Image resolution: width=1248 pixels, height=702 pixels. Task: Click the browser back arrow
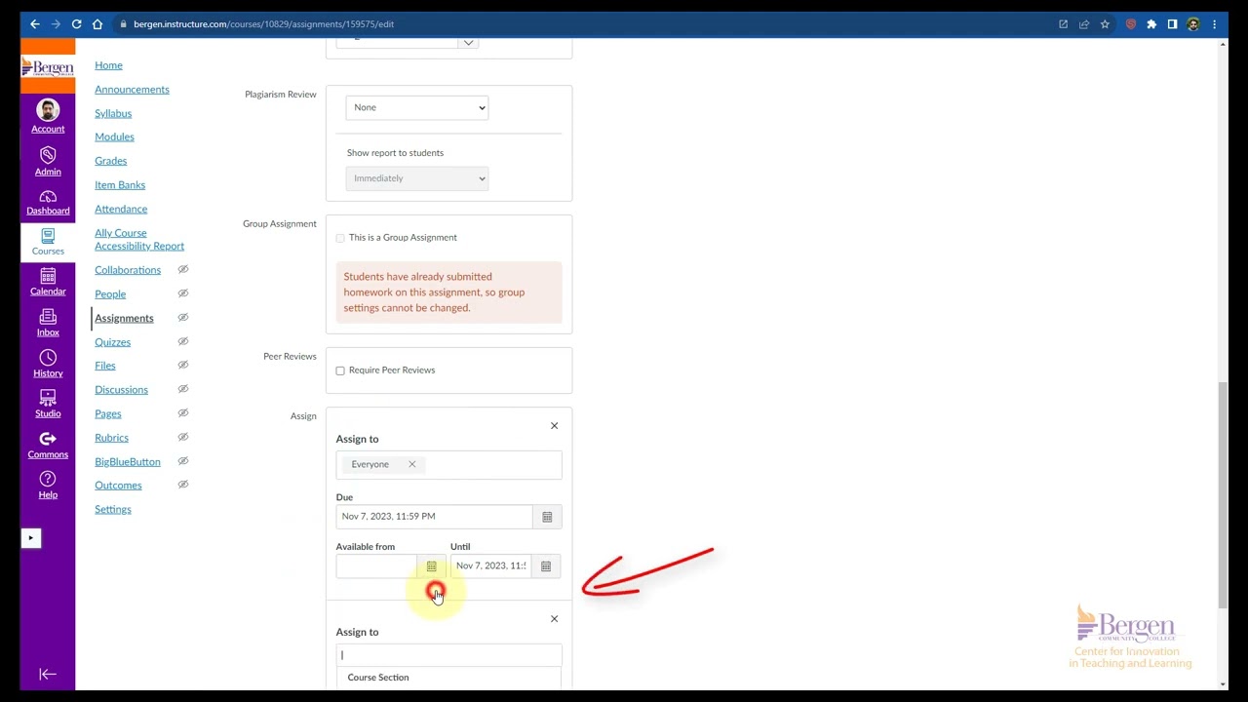[x=34, y=24]
